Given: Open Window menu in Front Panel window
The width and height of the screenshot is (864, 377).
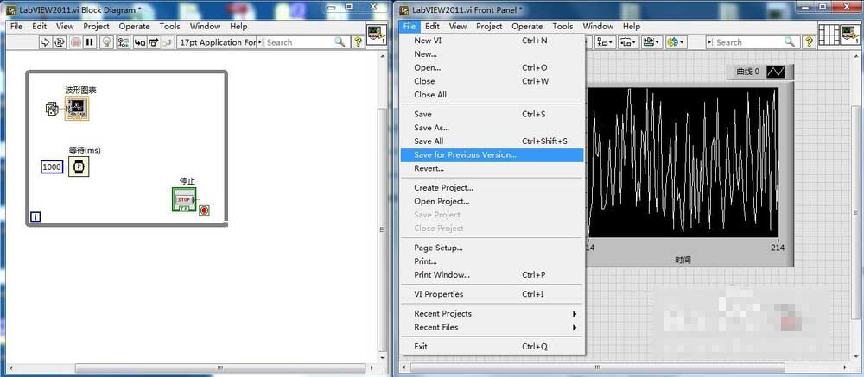Looking at the screenshot, I should tap(598, 26).
